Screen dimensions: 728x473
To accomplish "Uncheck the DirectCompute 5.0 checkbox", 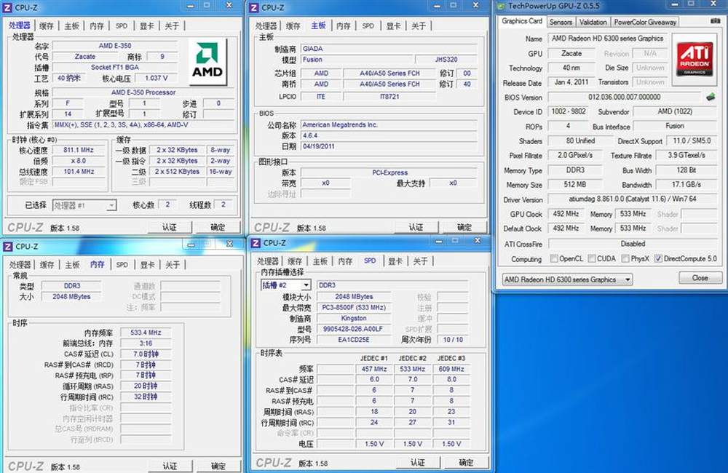I will click(658, 258).
